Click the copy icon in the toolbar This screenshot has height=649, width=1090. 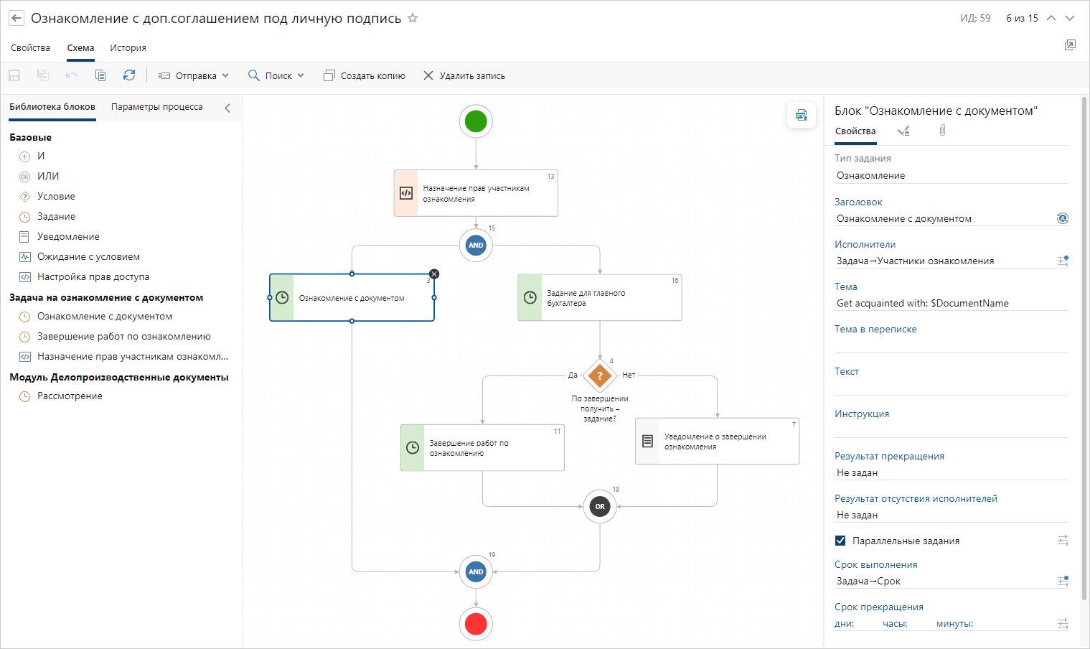pos(100,75)
